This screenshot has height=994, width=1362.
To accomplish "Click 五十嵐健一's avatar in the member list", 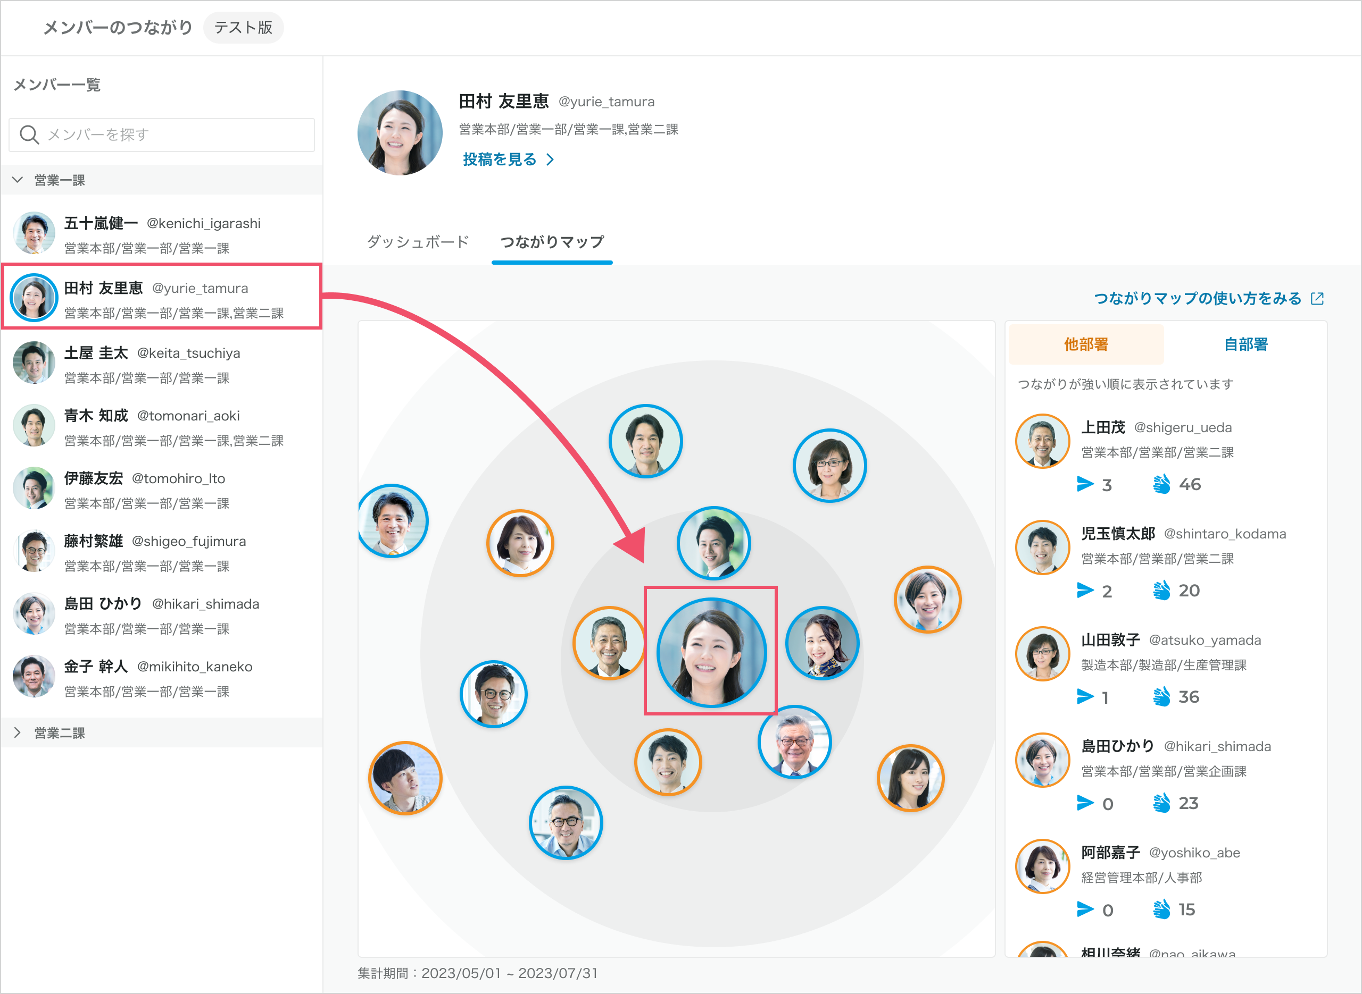I will click(34, 232).
